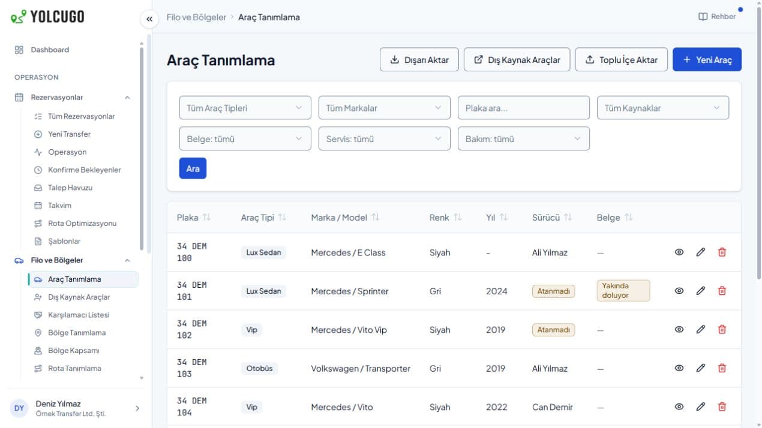The image size is (762, 428).
Task: Edit vehicle 34 DEM 100 with pencil icon
Action: point(700,252)
